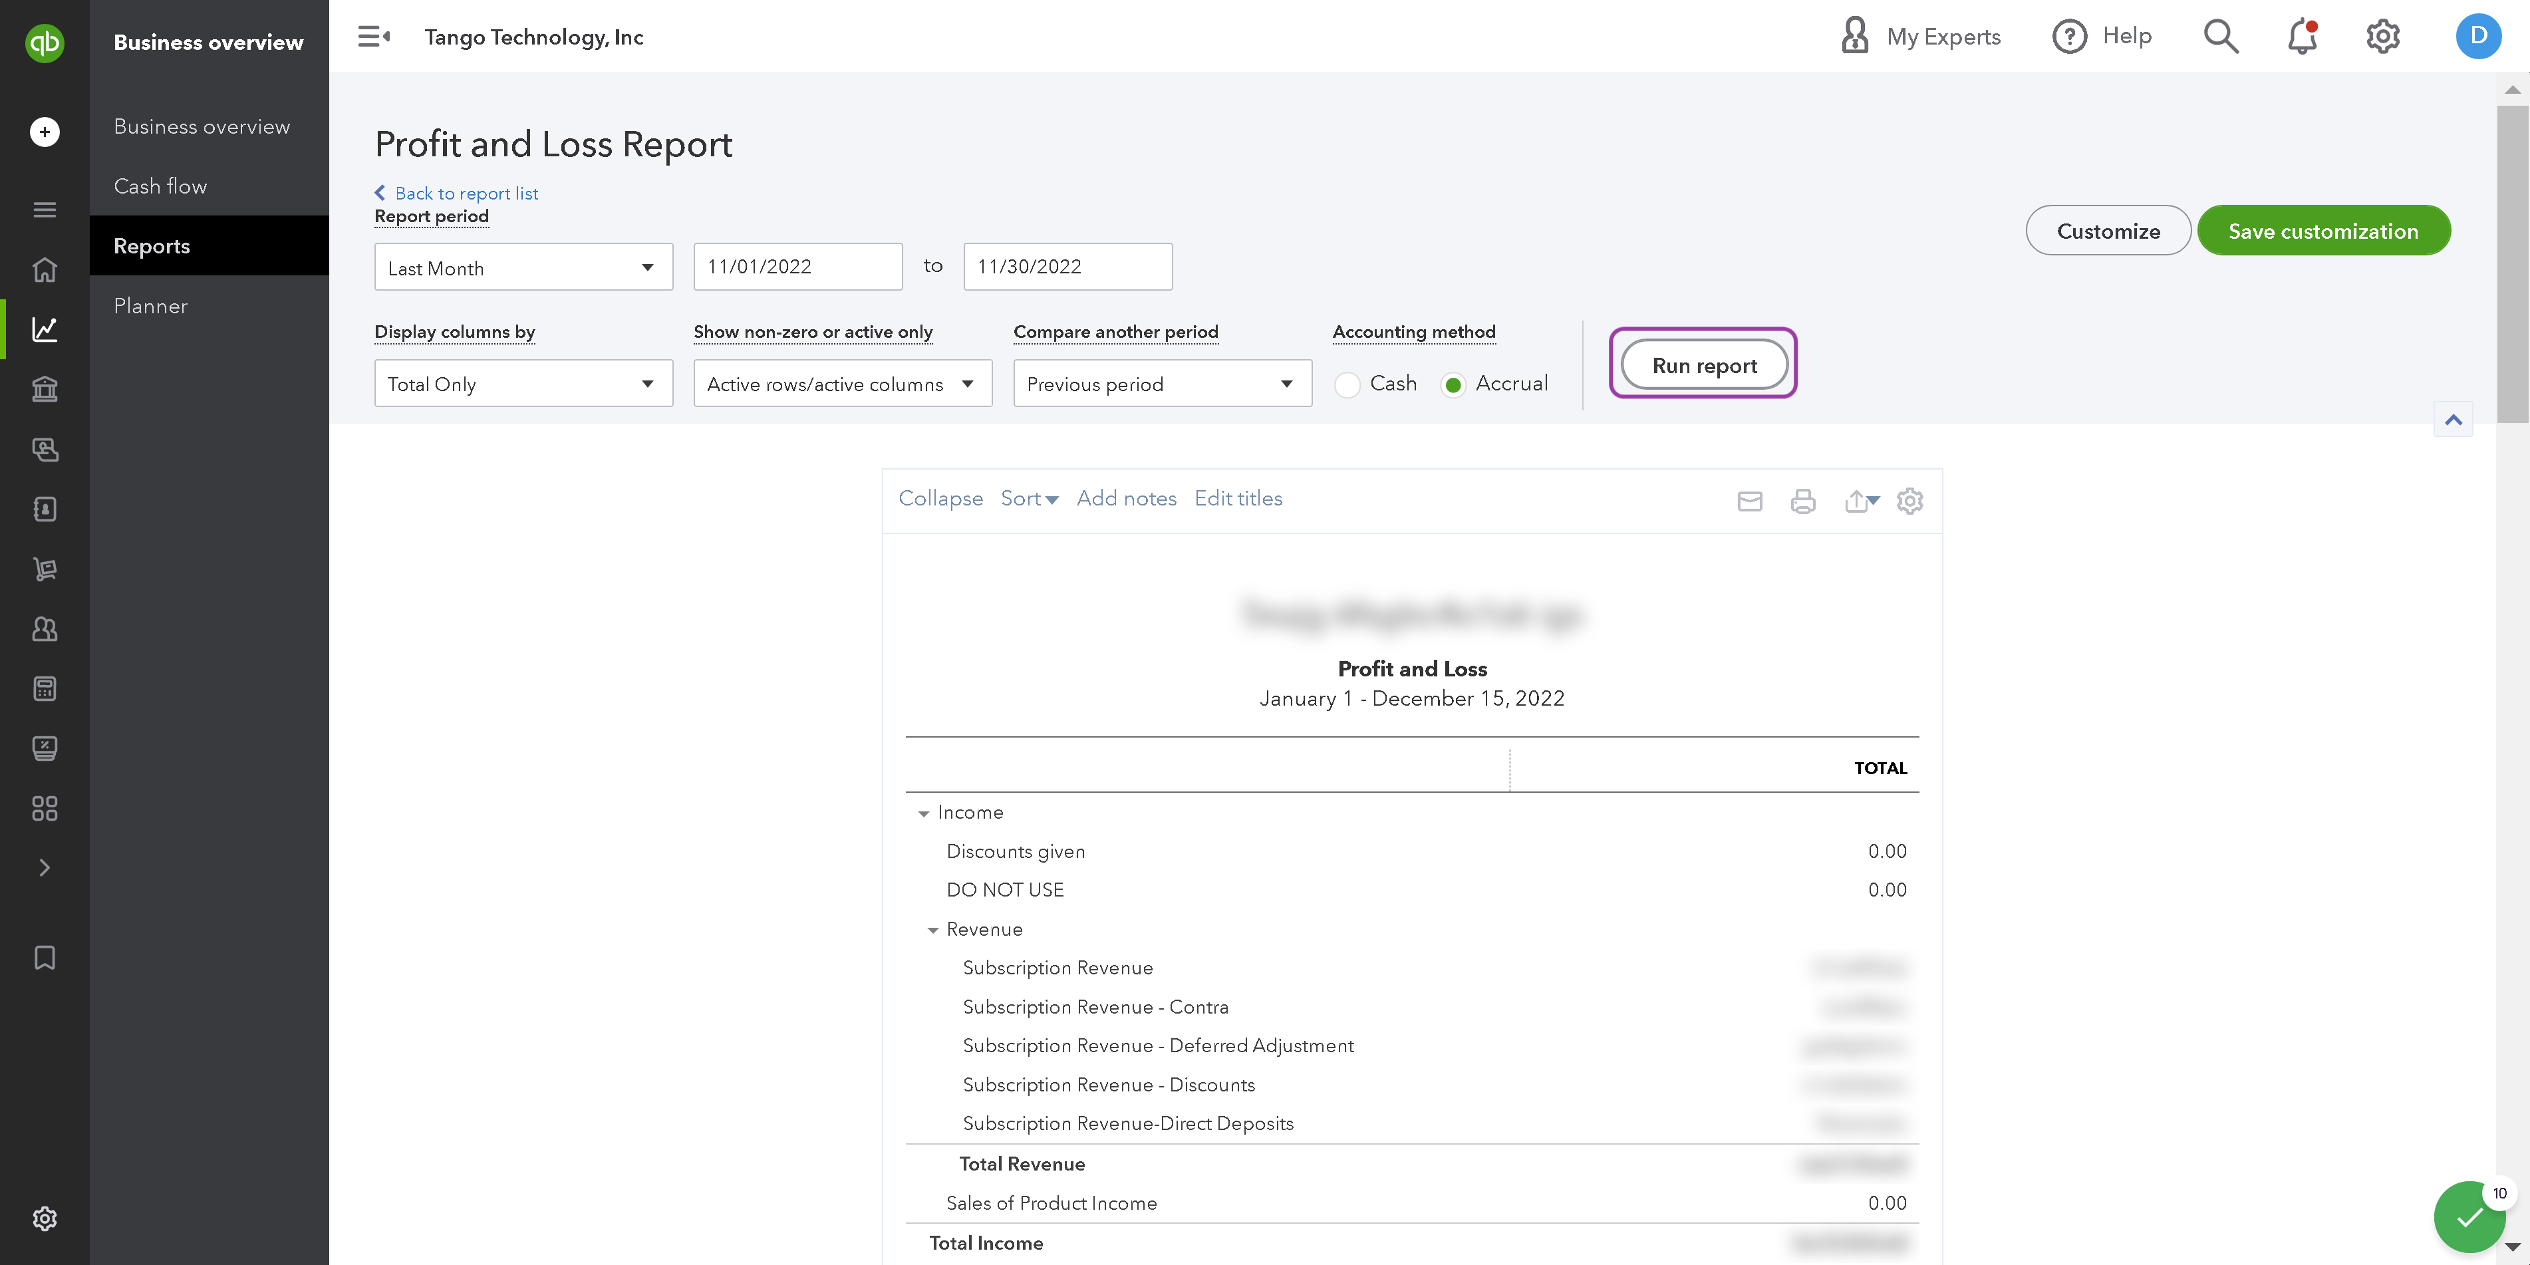Select the Accrual accounting method
This screenshot has height=1265, width=2530.
click(x=1453, y=384)
